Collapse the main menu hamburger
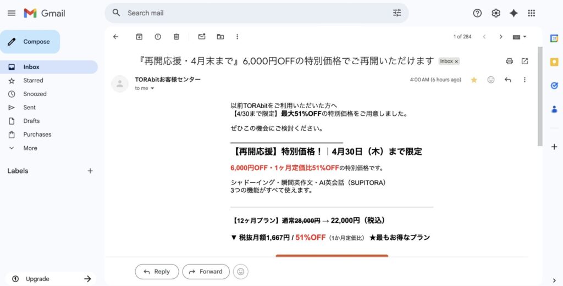Viewport: 563px width, 286px height. click(12, 13)
